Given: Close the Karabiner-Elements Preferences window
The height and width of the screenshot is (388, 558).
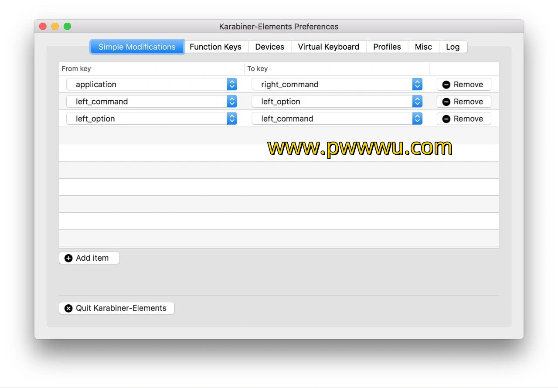Looking at the screenshot, I should click(x=43, y=26).
